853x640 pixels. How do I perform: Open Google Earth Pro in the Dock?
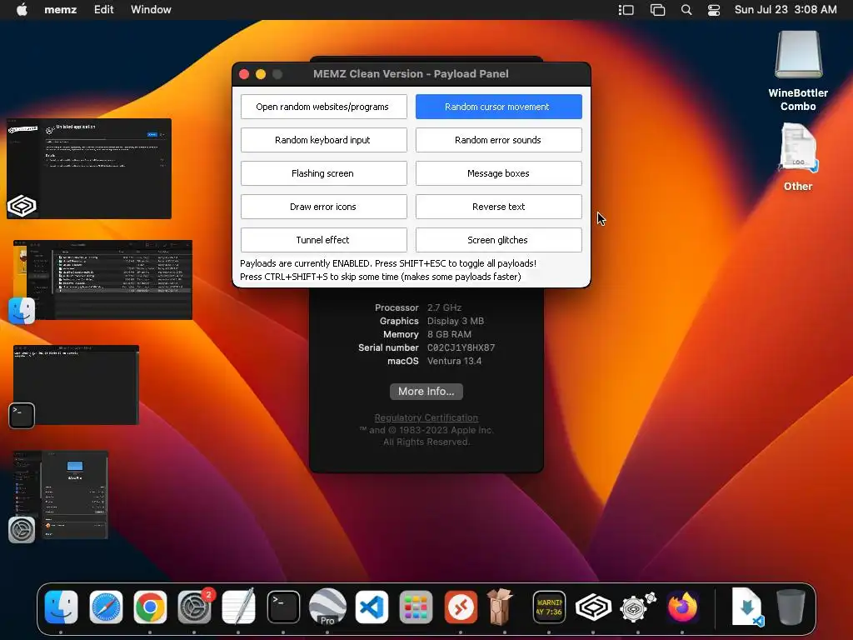(x=327, y=607)
